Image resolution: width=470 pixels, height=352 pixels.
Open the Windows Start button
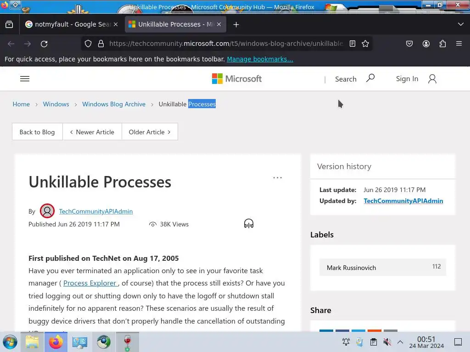tap(10, 342)
